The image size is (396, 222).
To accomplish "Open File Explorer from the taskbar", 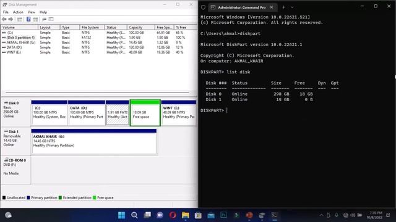I will tap(186, 215).
